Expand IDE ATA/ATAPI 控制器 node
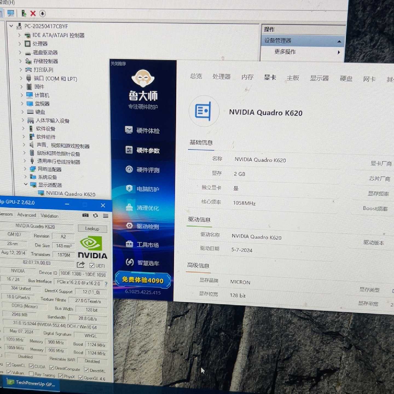 (19, 35)
